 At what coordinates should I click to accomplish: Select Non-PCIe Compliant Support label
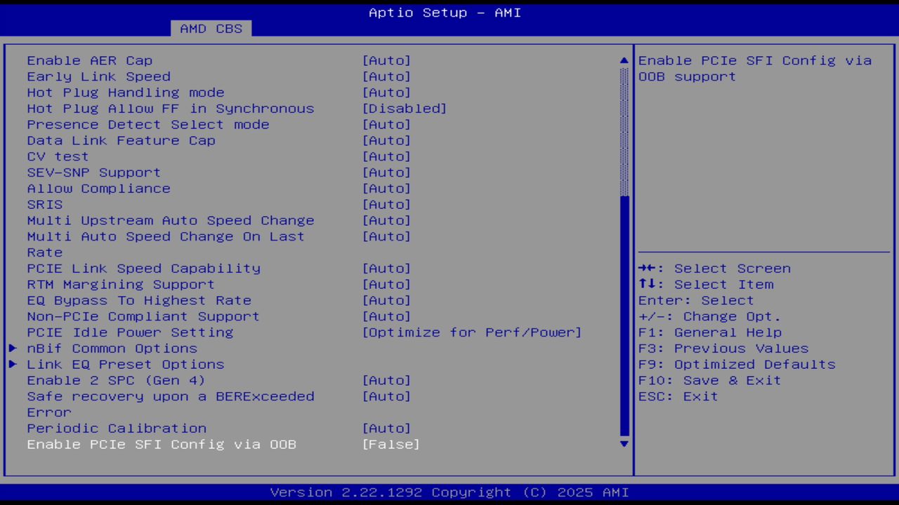(143, 316)
